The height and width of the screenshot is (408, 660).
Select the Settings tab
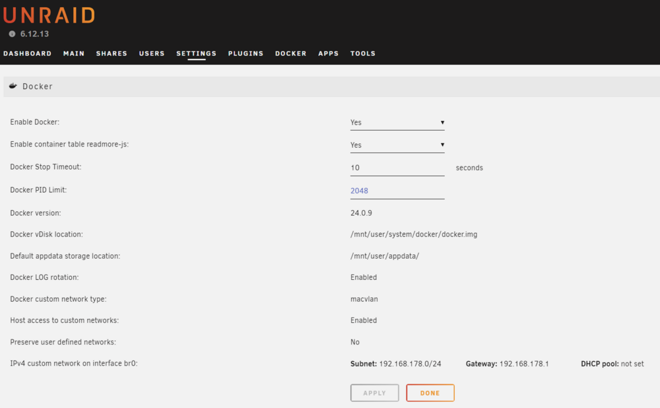click(x=196, y=53)
